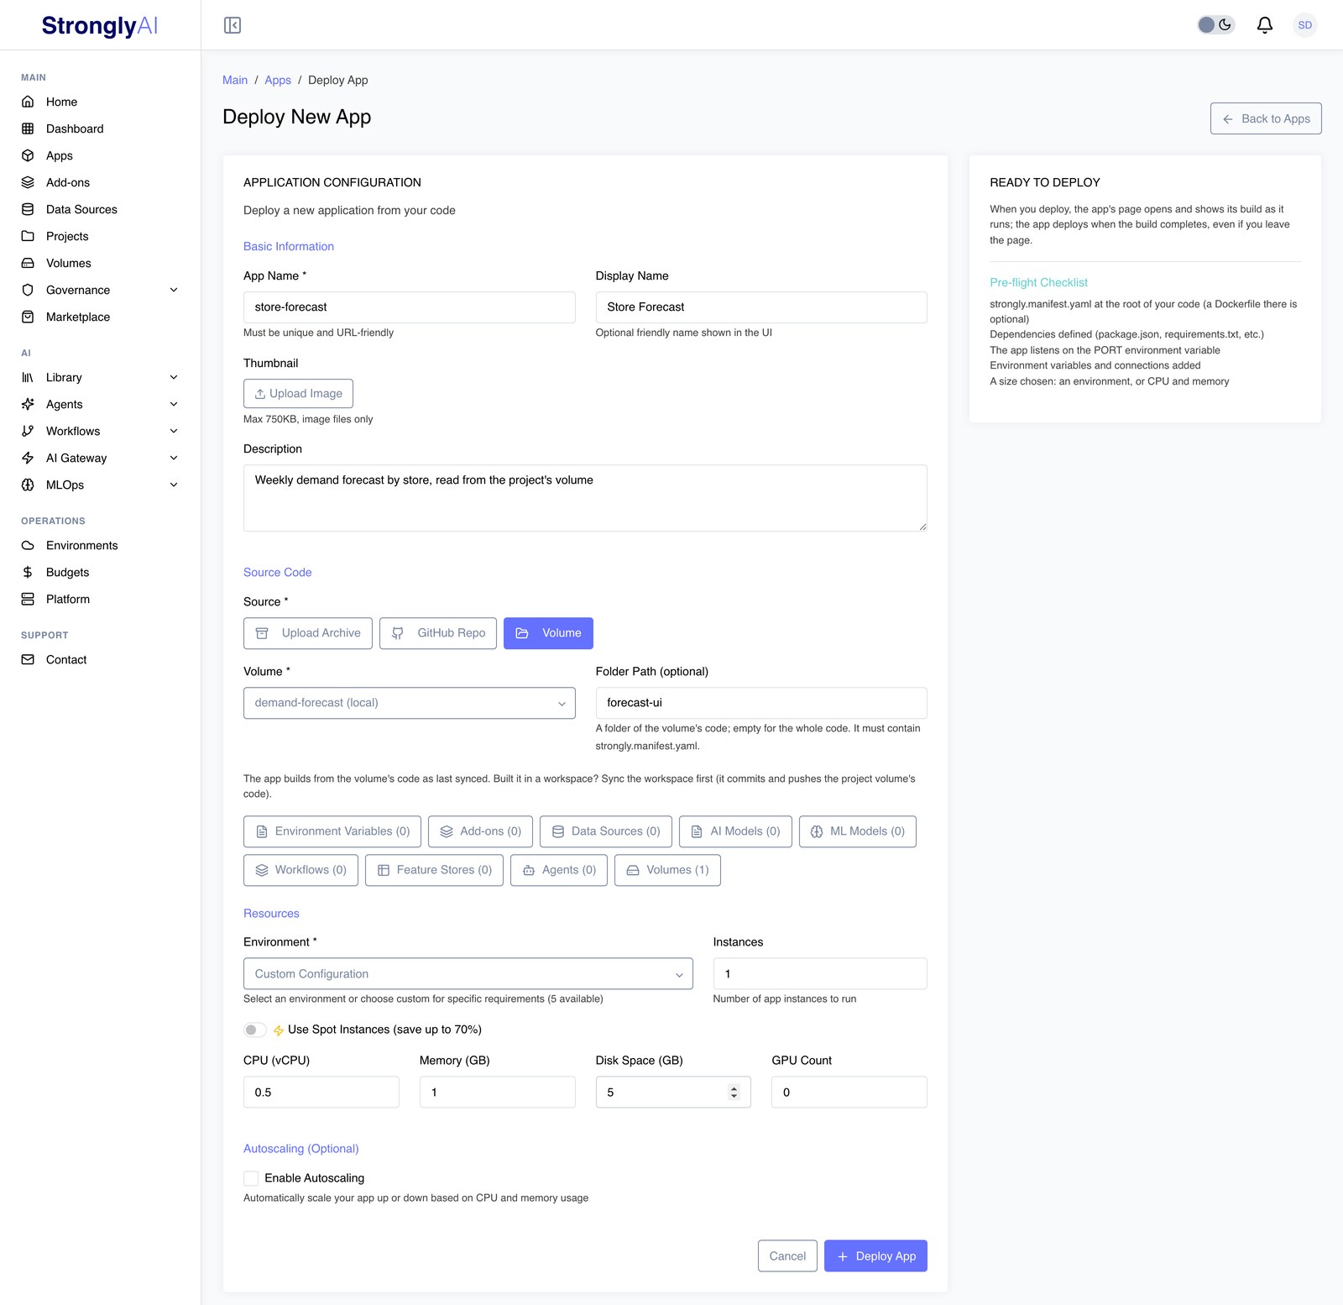Open Volumes (1) connection button
The height and width of the screenshot is (1305, 1343).
pos(667,870)
